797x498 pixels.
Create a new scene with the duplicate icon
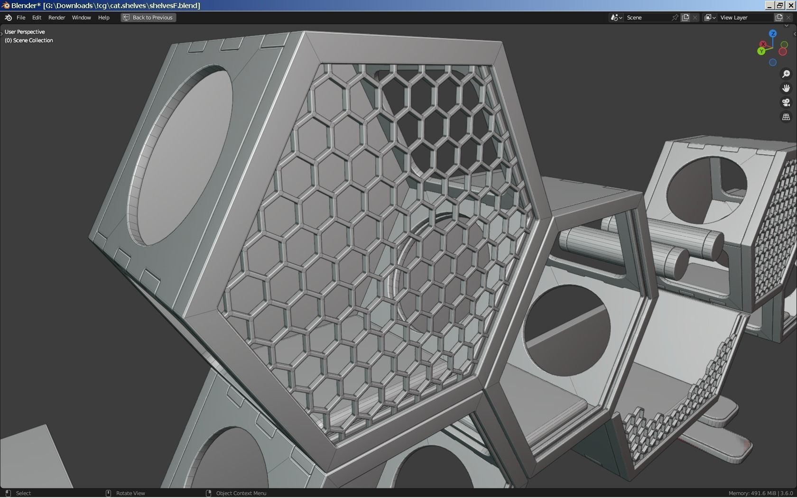coord(686,18)
